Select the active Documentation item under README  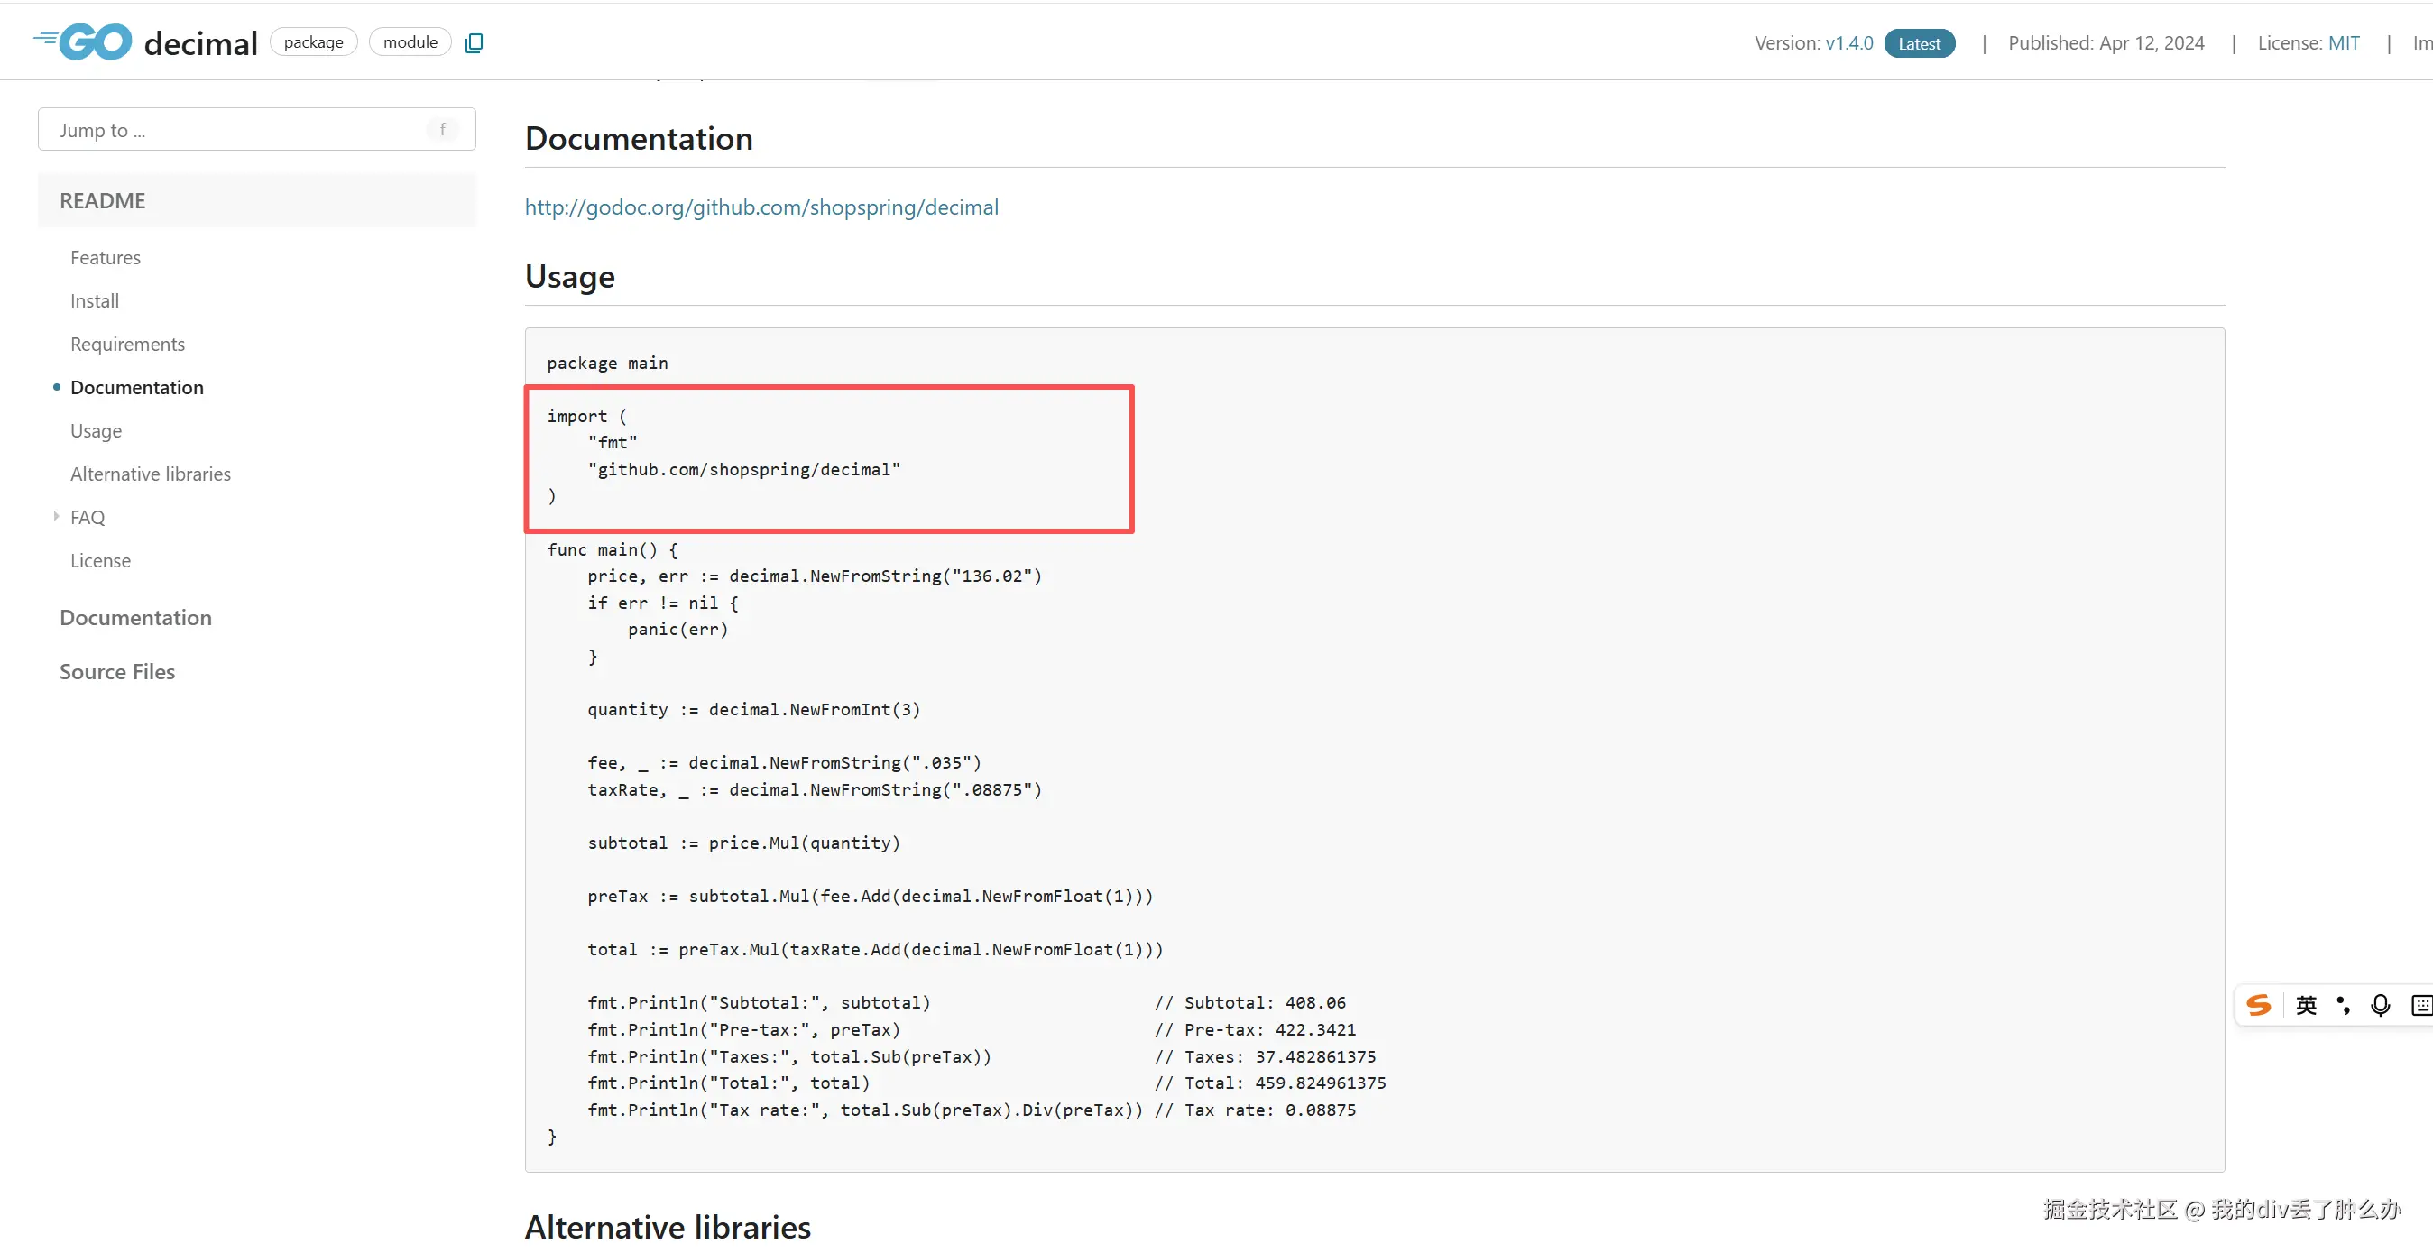click(137, 388)
